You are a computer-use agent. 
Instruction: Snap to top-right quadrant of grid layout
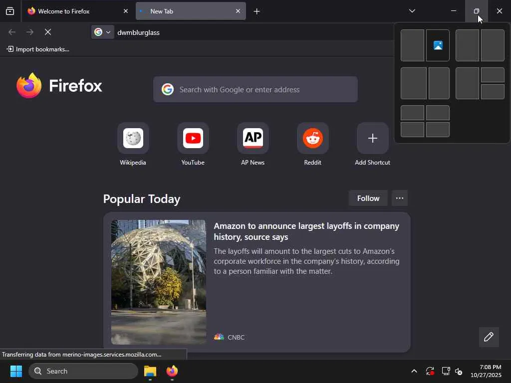tap(438, 113)
